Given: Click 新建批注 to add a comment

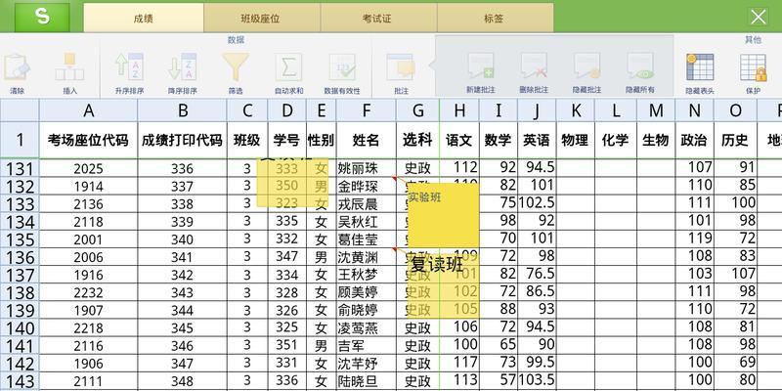Looking at the screenshot, I should click(x=481, y=70).
